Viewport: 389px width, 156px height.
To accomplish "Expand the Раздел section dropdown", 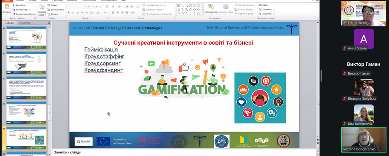I will coord(54,14).
